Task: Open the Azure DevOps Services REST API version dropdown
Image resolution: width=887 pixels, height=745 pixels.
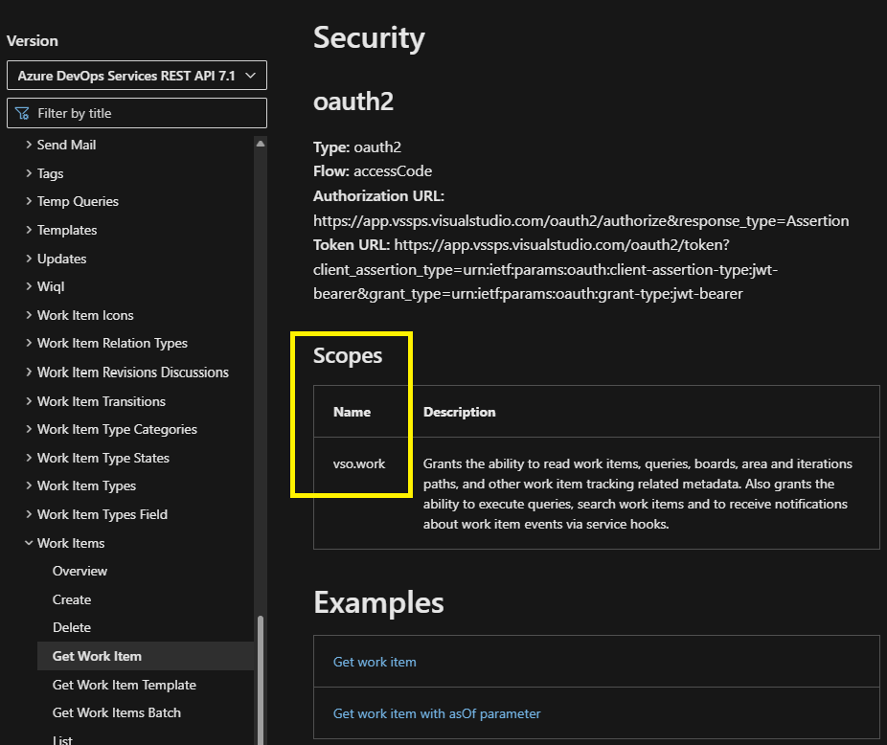Action: (x=136, y=75)
